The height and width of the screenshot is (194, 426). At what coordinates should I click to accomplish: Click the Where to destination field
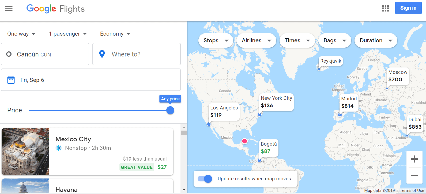point(137,54)
